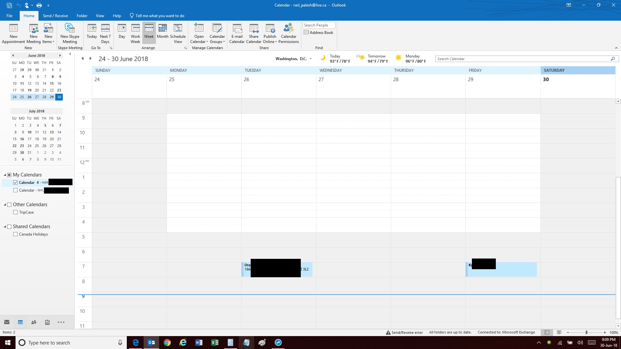Image resolution: width=621 pixels, height=349 pixels.
Task: Switch to the Mail navigation icon
Action: (7, 322)
